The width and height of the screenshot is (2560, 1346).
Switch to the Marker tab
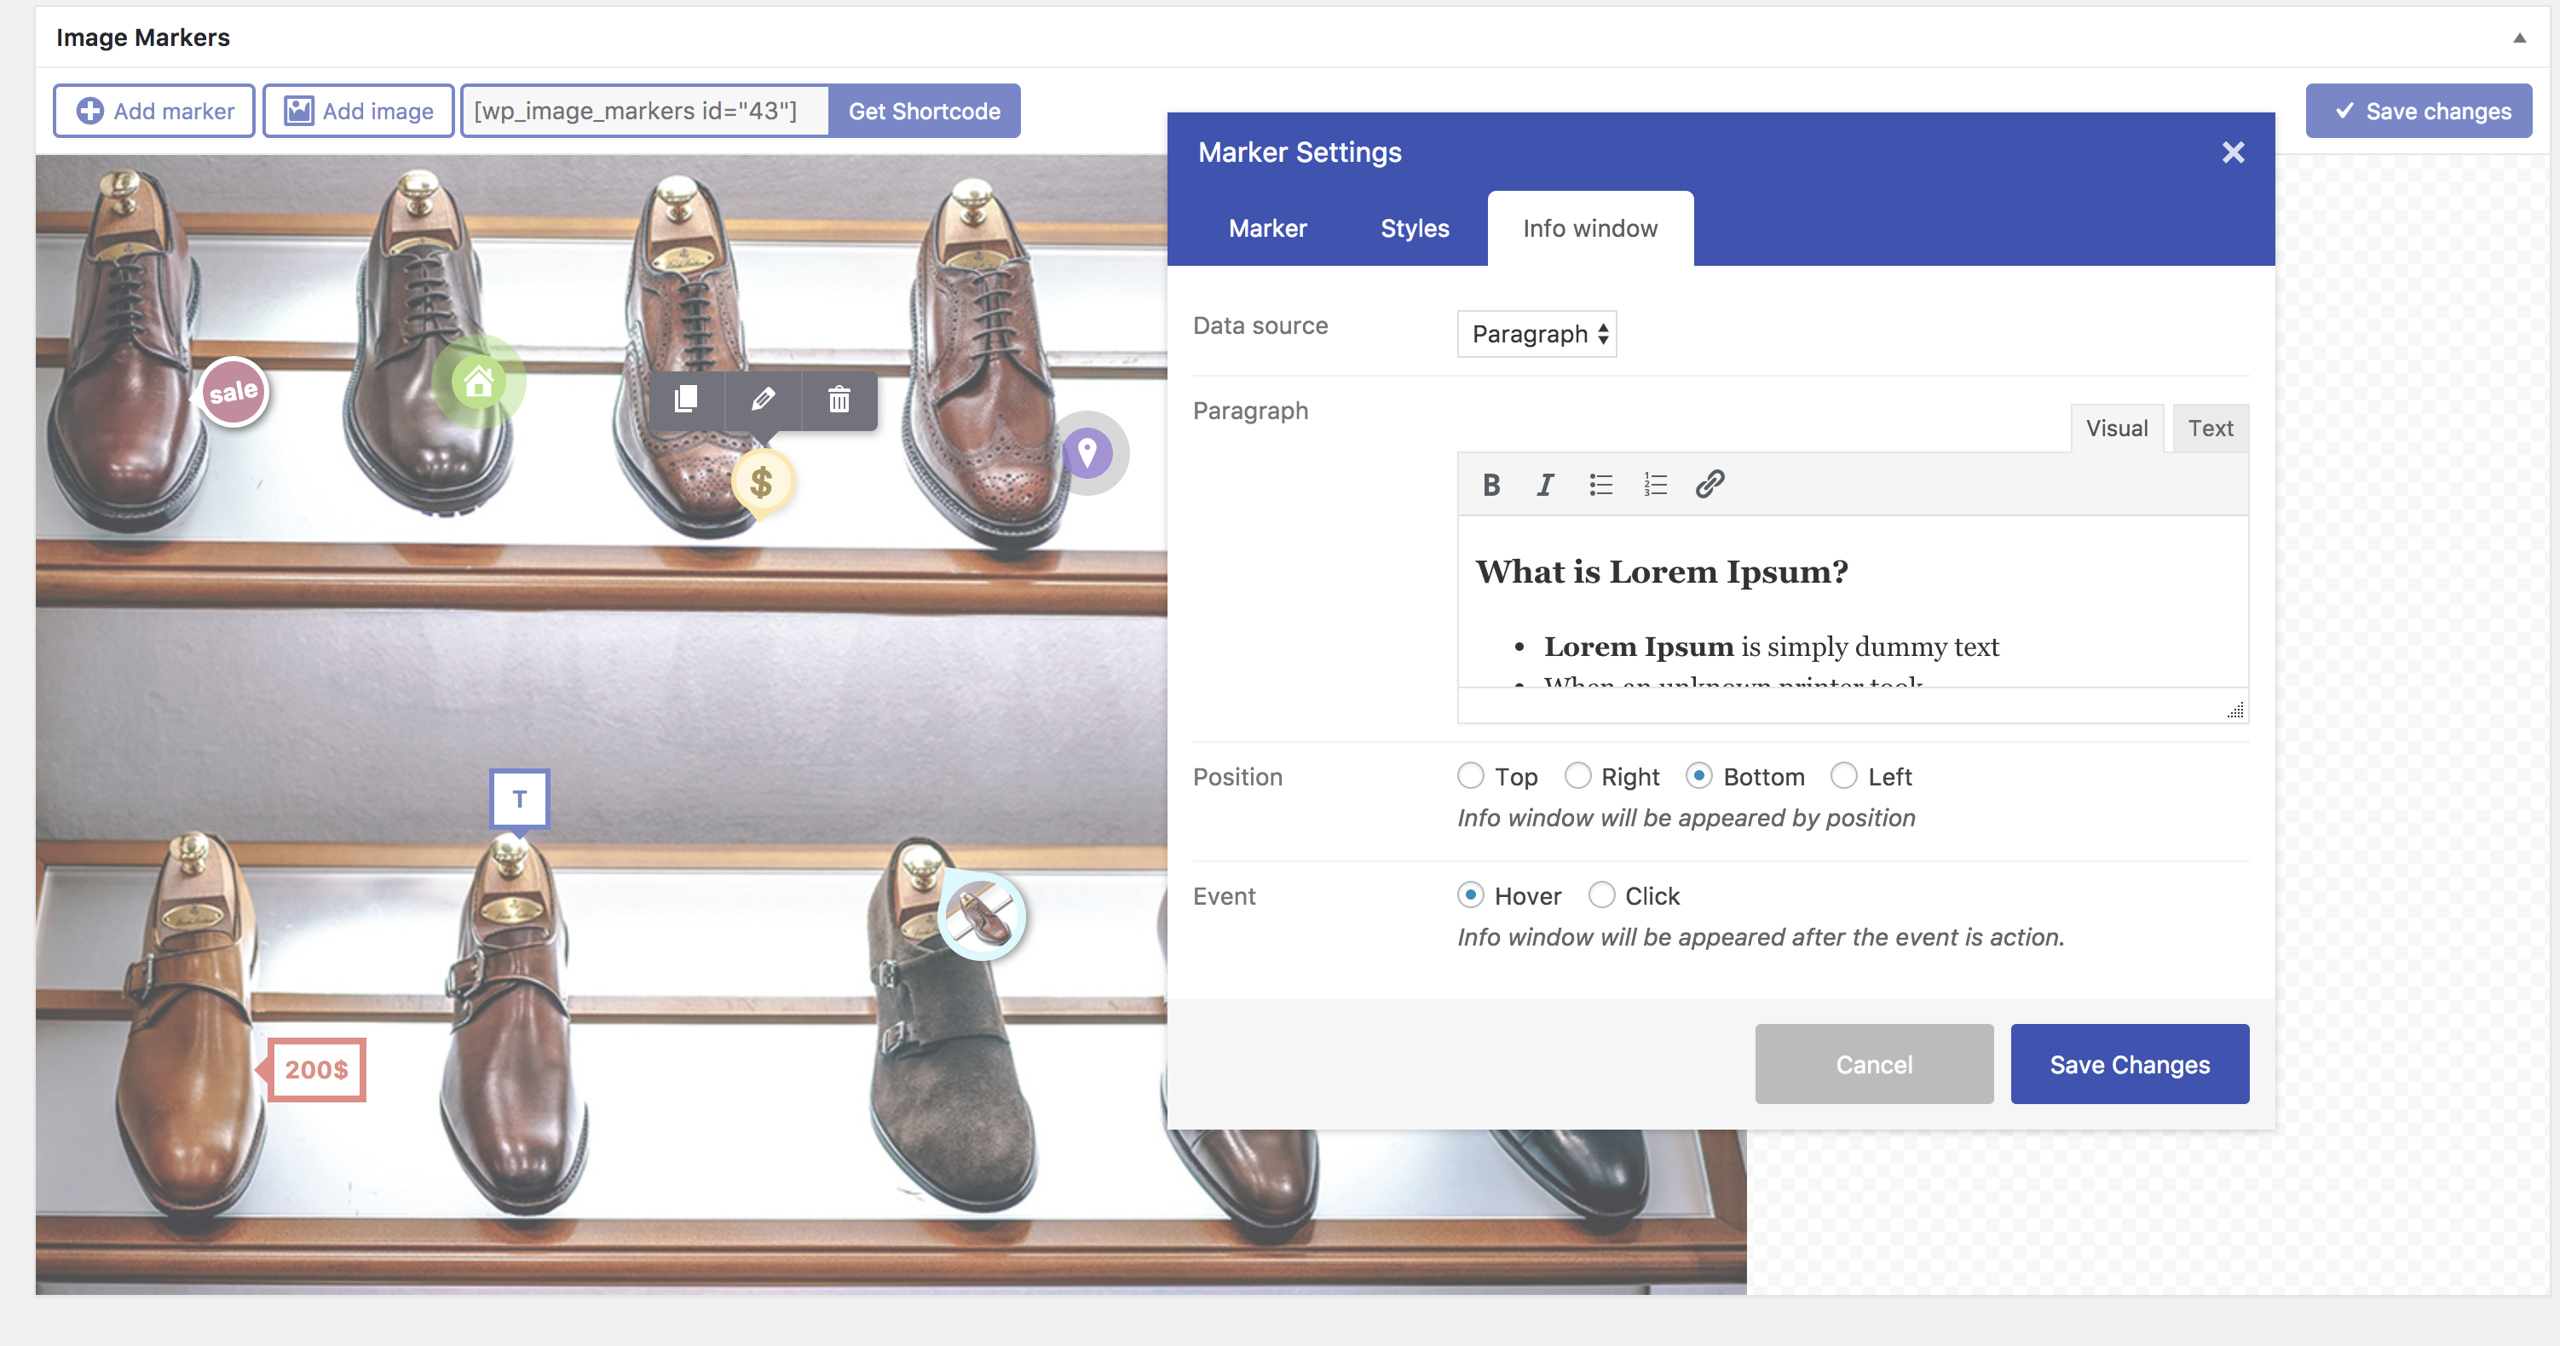(1268, 227)
